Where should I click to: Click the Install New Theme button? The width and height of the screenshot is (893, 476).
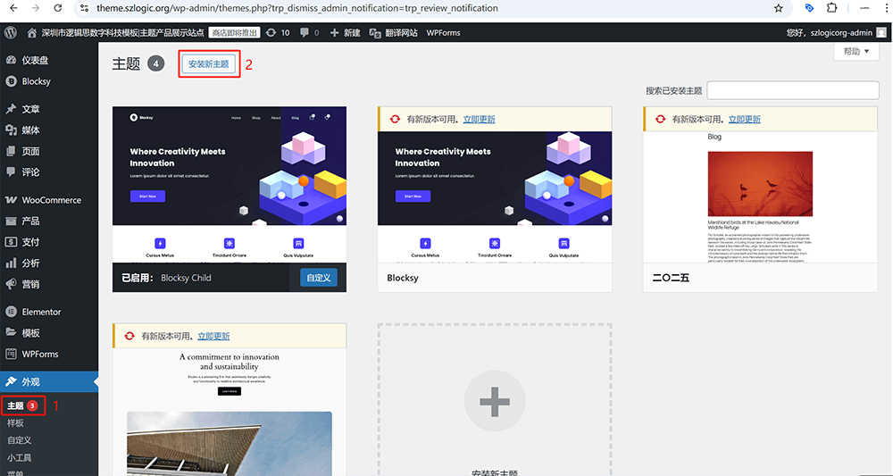208,64
